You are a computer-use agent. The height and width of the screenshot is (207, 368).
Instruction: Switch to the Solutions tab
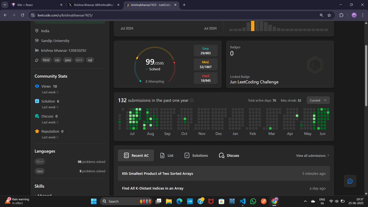click(196, 155)
